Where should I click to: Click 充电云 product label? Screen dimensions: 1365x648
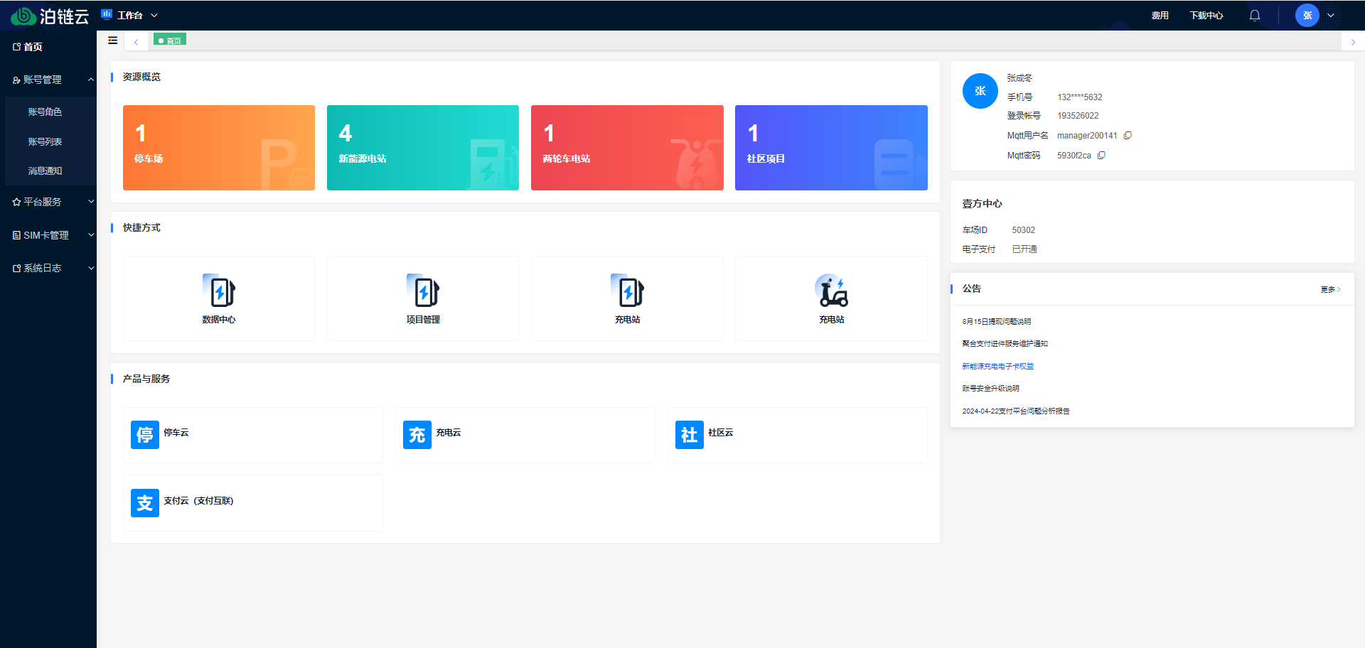tap(449, 433)
